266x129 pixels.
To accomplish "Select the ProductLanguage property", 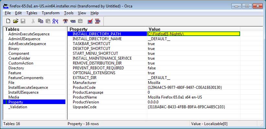I will tap(88, 92).
